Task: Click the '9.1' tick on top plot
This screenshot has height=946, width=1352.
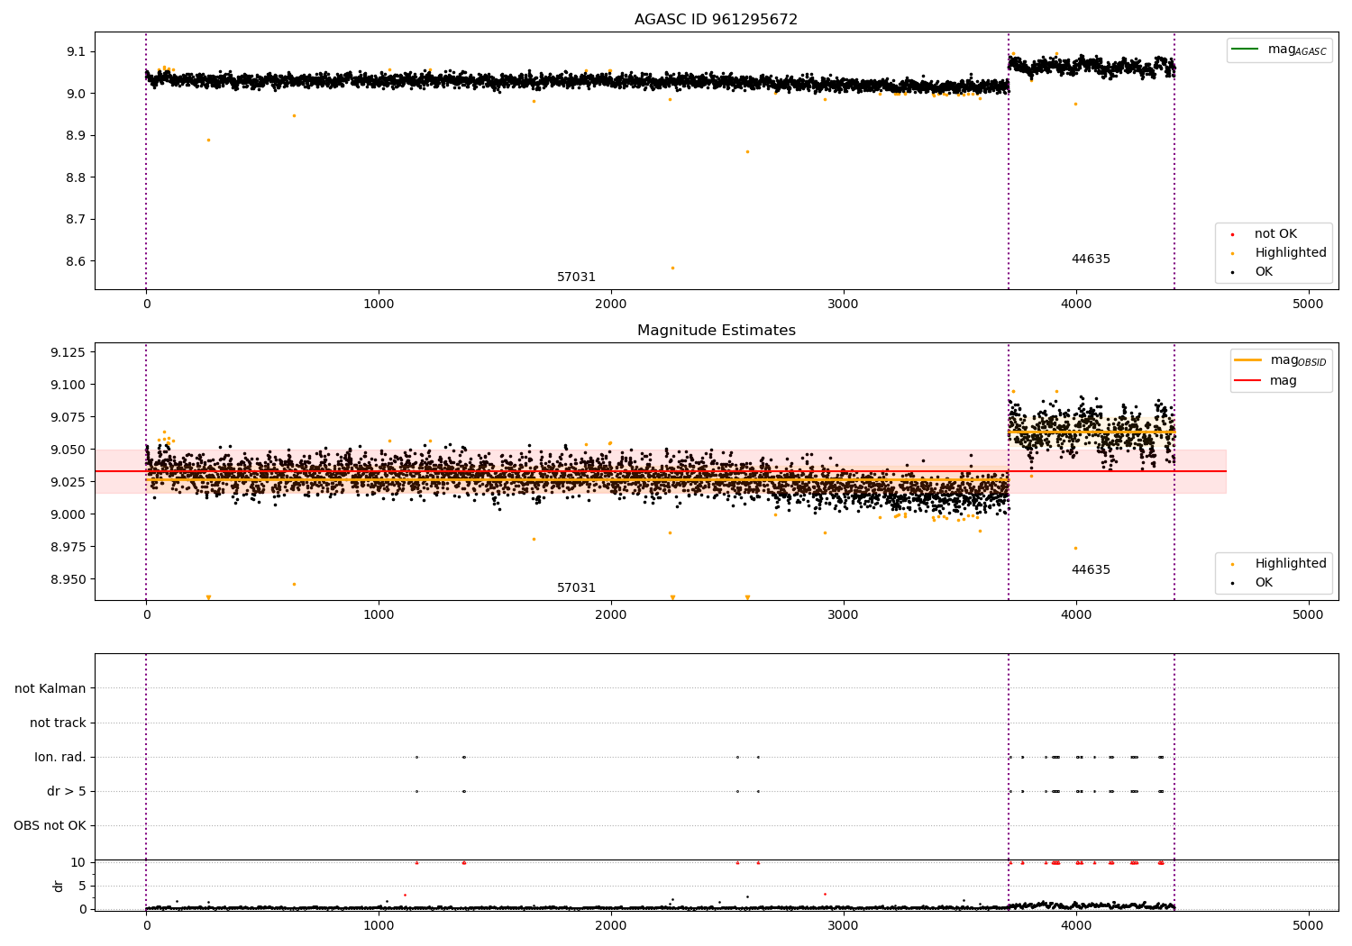Action: point(77,52)
